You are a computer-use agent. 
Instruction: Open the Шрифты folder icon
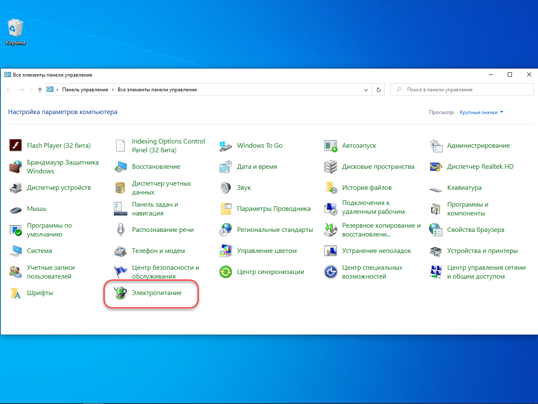point(16,293)
